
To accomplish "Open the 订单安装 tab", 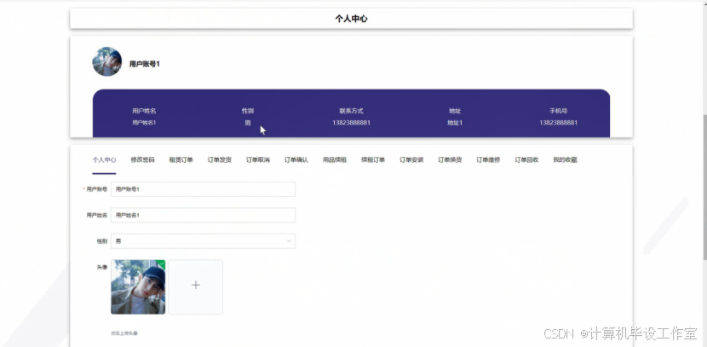I will 411,159.
